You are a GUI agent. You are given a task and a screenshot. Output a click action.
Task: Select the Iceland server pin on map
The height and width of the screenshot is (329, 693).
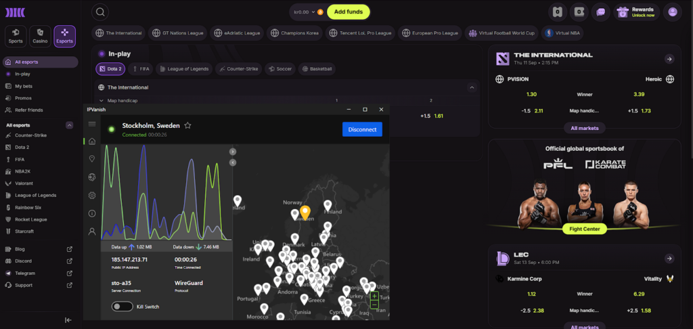pos(238,201)
